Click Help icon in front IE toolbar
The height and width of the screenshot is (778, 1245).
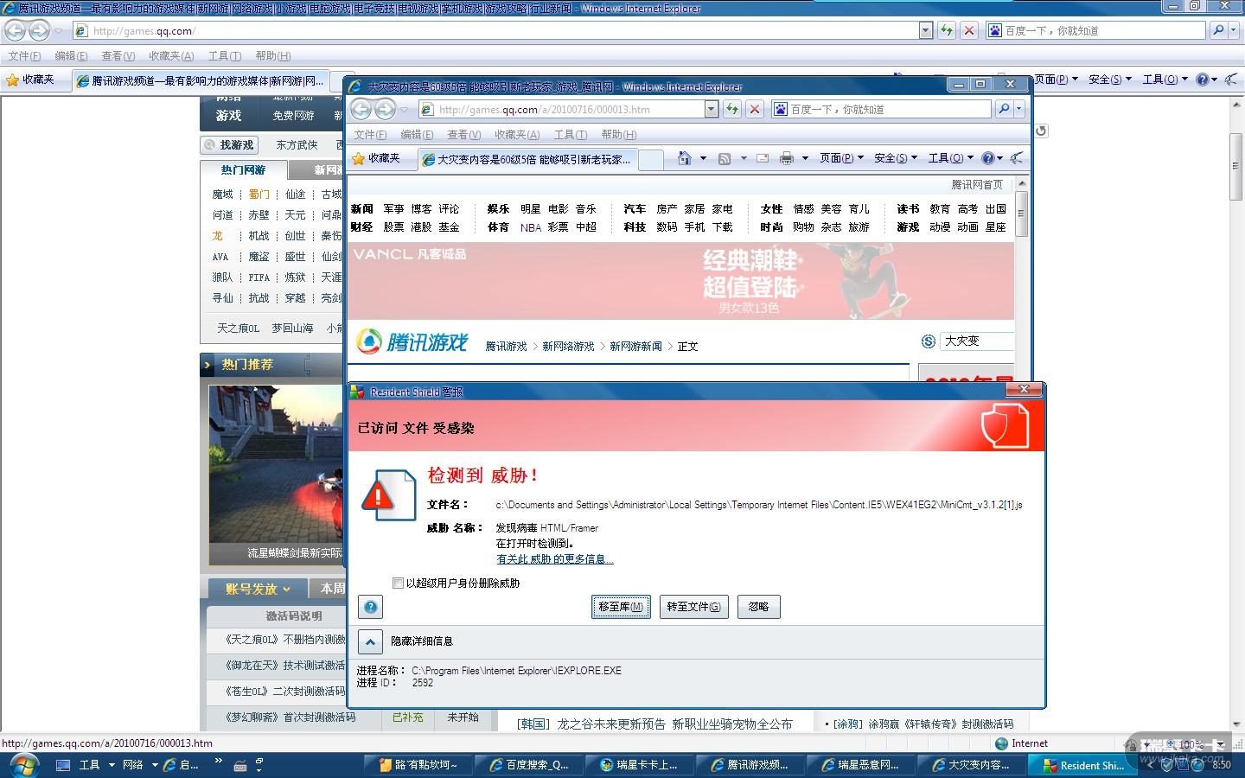(x=987, y=158)
